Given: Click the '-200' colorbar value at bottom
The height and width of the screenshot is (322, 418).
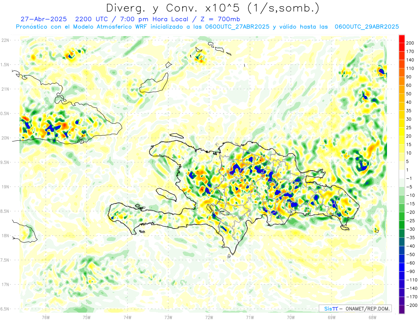Looking at the screenshot, I should (x=411, y=305).
